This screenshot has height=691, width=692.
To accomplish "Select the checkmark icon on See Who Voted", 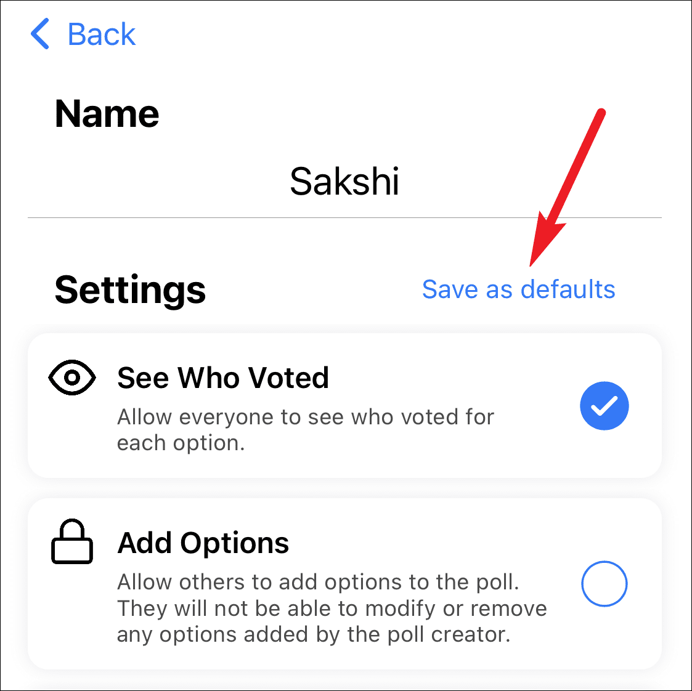I will 604,406.
